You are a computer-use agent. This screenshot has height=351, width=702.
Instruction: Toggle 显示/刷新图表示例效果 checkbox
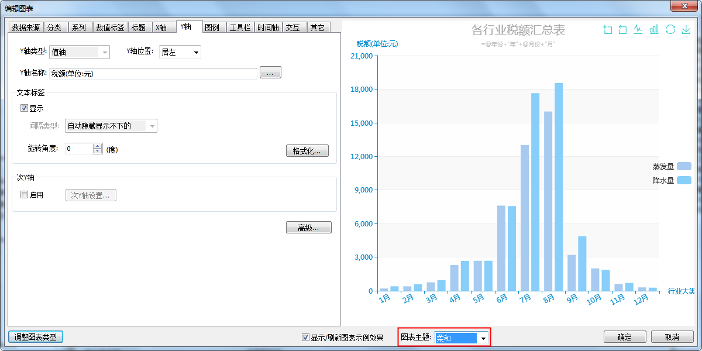[x=305, y=338]
